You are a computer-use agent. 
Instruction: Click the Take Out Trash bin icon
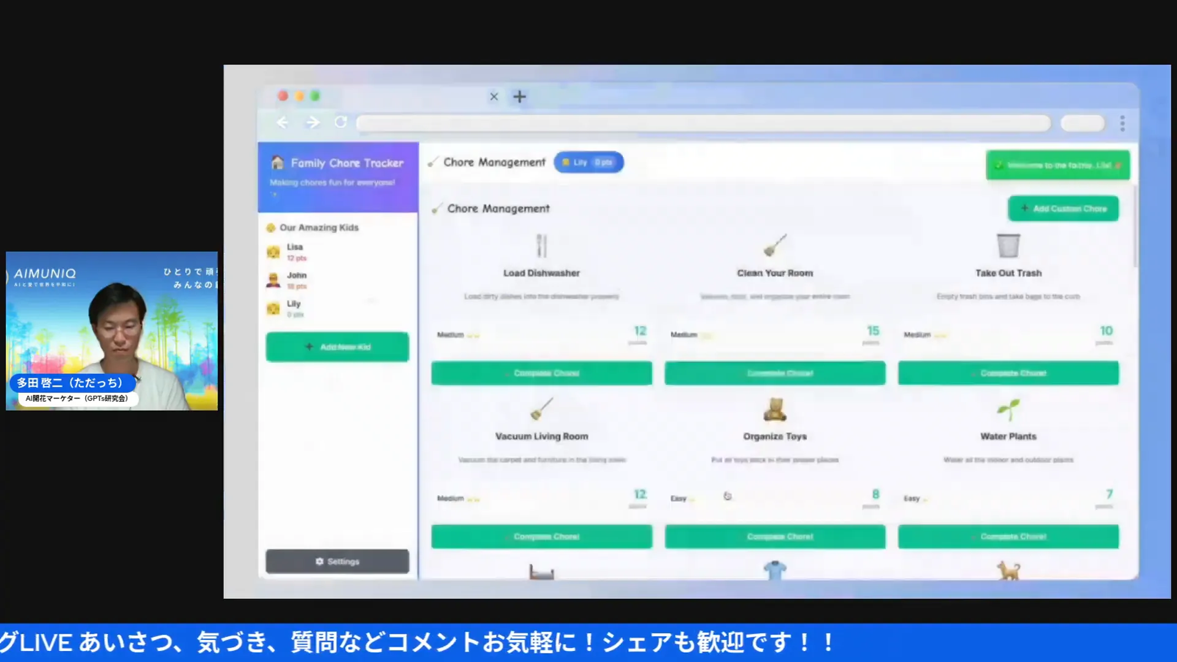(x=1008, y=246)
